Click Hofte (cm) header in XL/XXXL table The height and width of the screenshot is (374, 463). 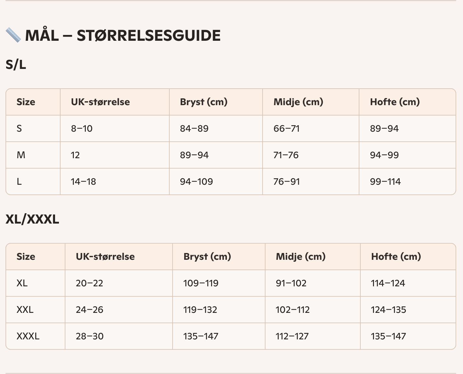(396, 257)
